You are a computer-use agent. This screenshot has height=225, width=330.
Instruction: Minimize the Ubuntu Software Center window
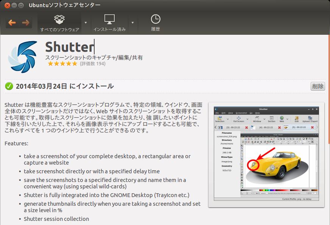[x=14, y=5]
